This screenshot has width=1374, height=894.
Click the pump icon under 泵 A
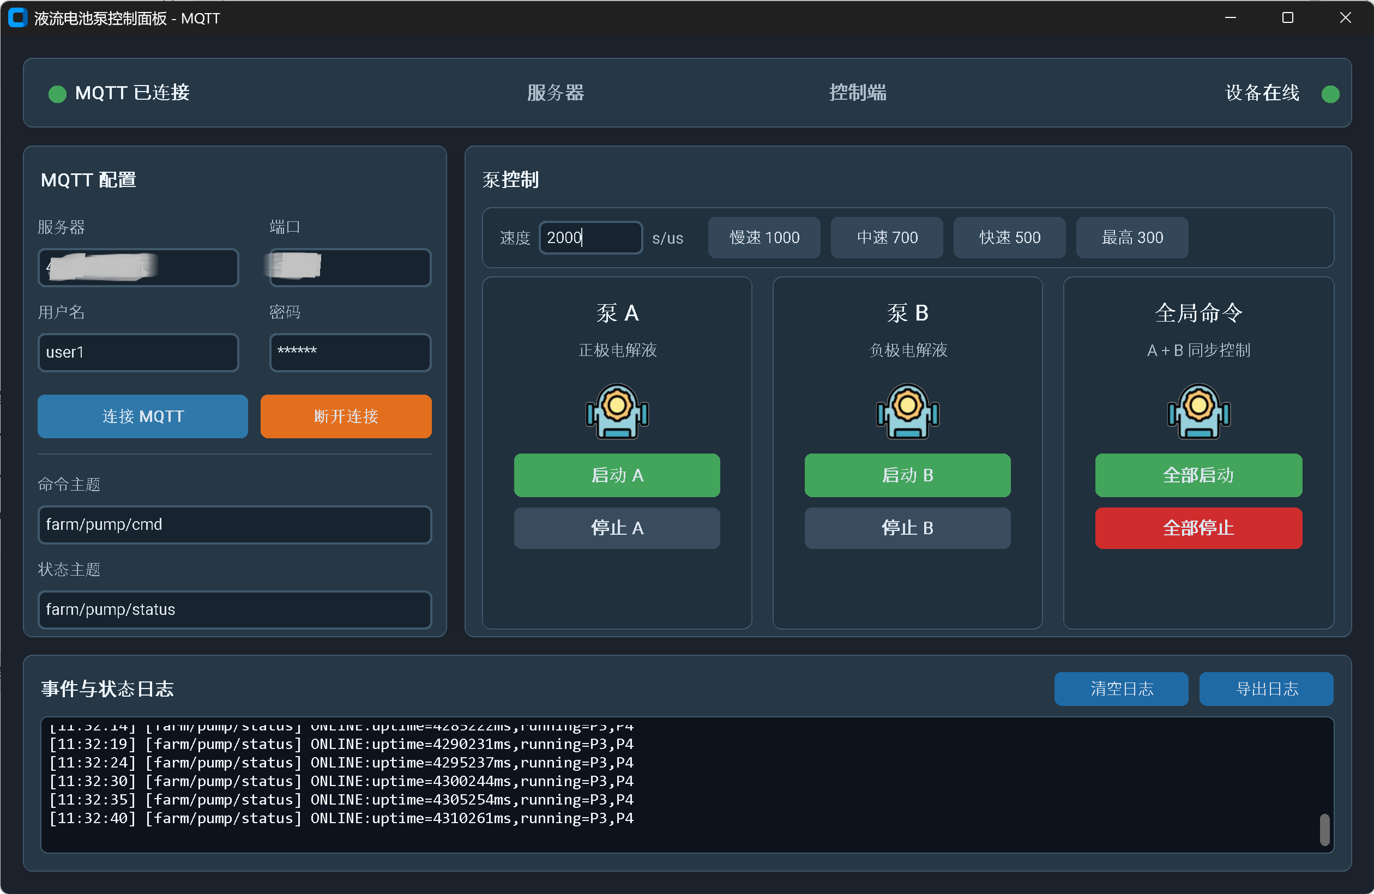(x=617, y=411)
